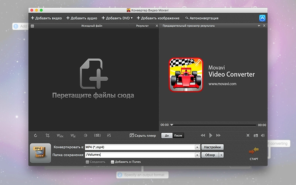The image size is (296, 185).
Task: Switch preview to До (before) mode
Action: click(167, 135)
